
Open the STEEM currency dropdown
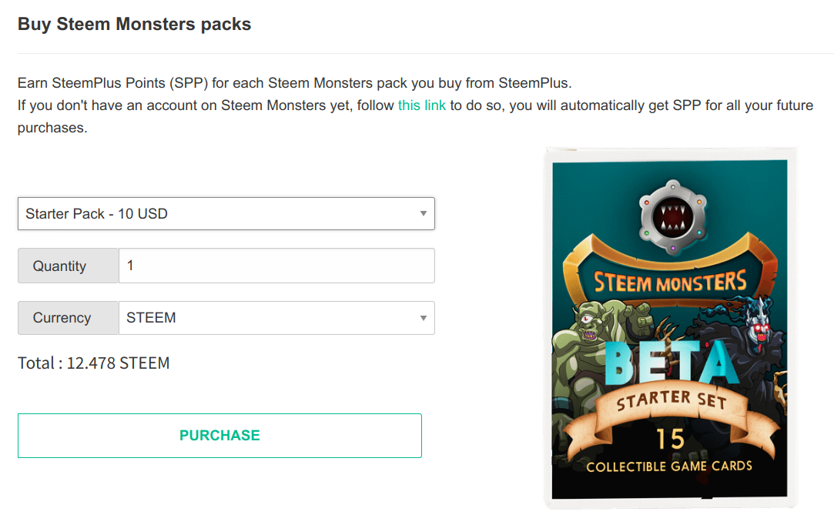pos(276,318)
